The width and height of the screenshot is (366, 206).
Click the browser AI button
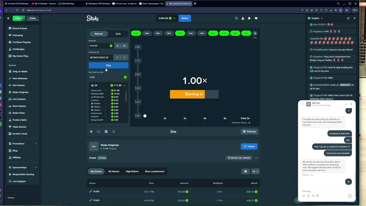[355, 10]
